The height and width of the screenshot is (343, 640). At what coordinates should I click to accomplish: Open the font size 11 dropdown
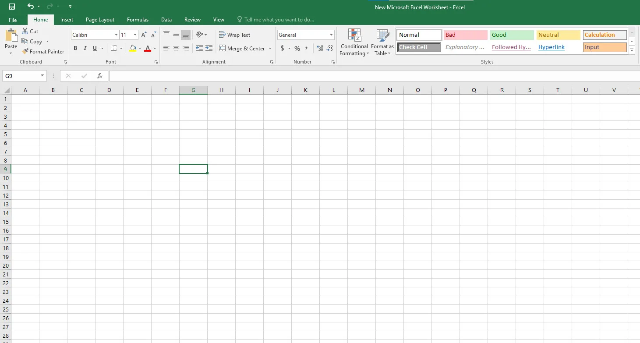point(135,35)
